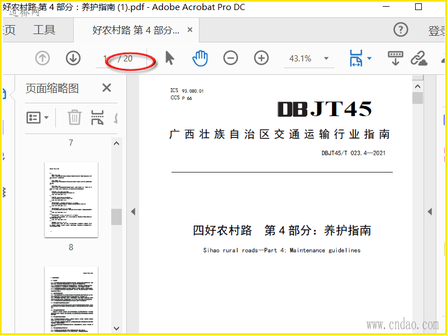Click the scrolling mode download-arrow icon
This screenshot has height=335, width=447.
(x=396, y=58)
